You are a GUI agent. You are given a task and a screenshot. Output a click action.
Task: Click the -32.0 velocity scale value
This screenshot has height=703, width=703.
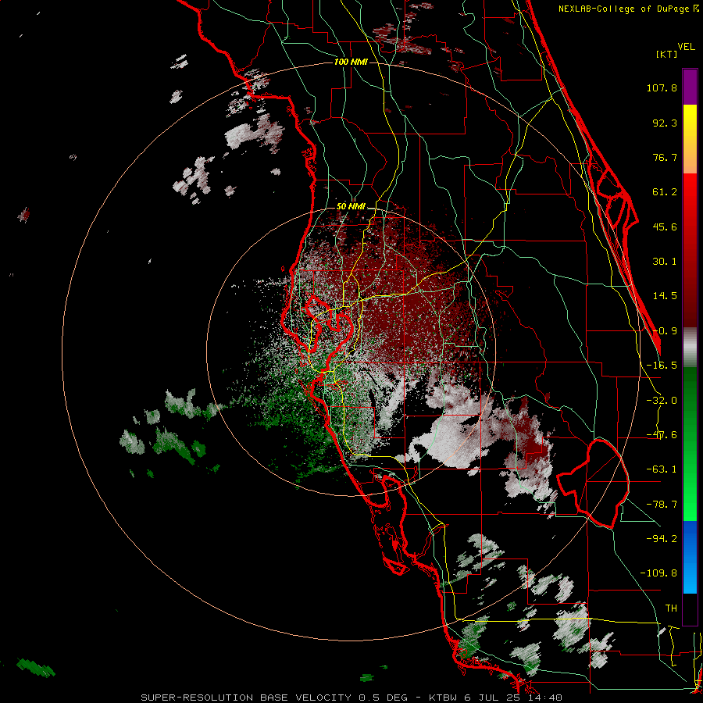tap(662, 401)
